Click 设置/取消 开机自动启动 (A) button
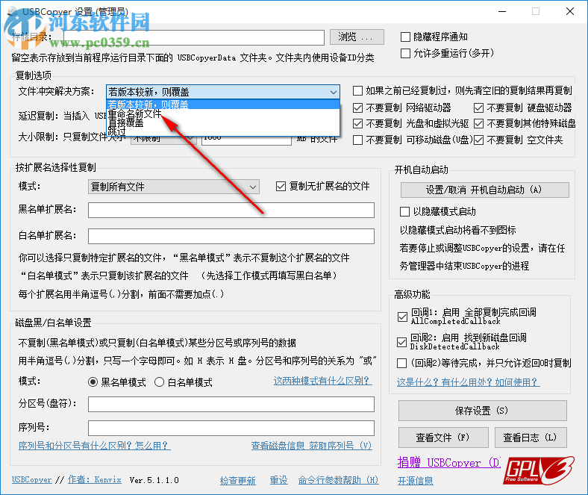The image size is (588, 495). 484,190
